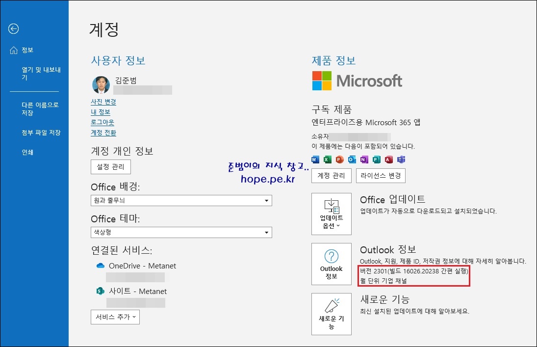This screenshot has width=537, height=347.
Task: Go back using the circled arrow
Action: (13, 29)
